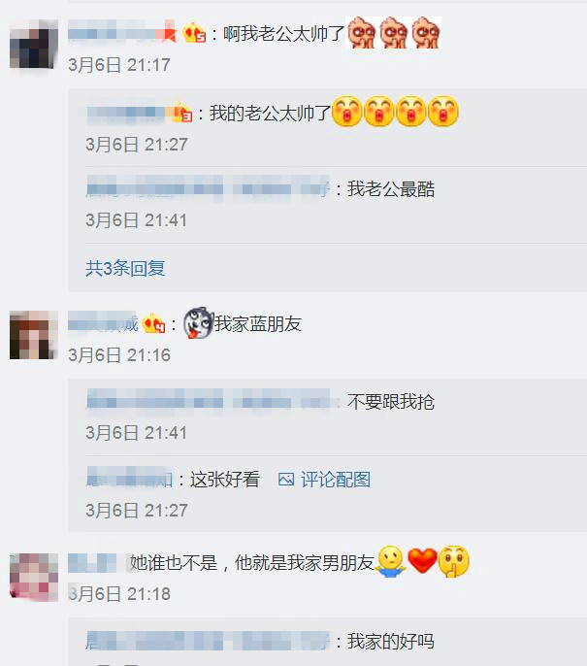Click the blurred username before 这张好看
The image size is (587, 666).
(129, 479)
